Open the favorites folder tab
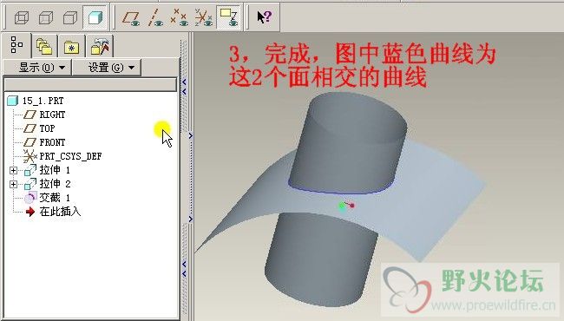This screenshot has height=321, width=564. coord(71,47)
